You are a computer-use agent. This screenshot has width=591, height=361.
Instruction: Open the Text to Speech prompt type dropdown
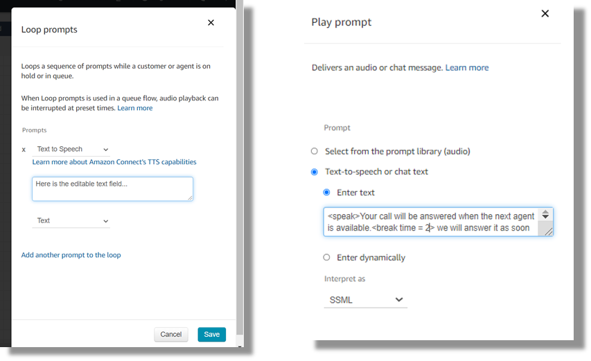[72, 150]
